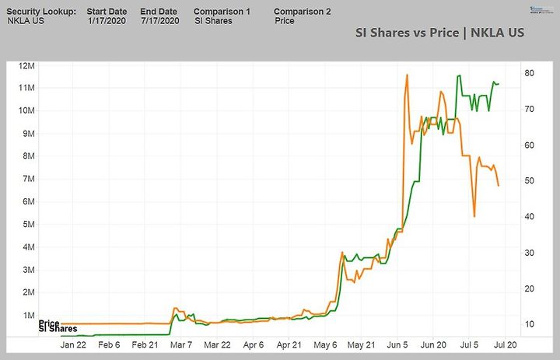Click the 70 right axis price label

pos(530,109)
